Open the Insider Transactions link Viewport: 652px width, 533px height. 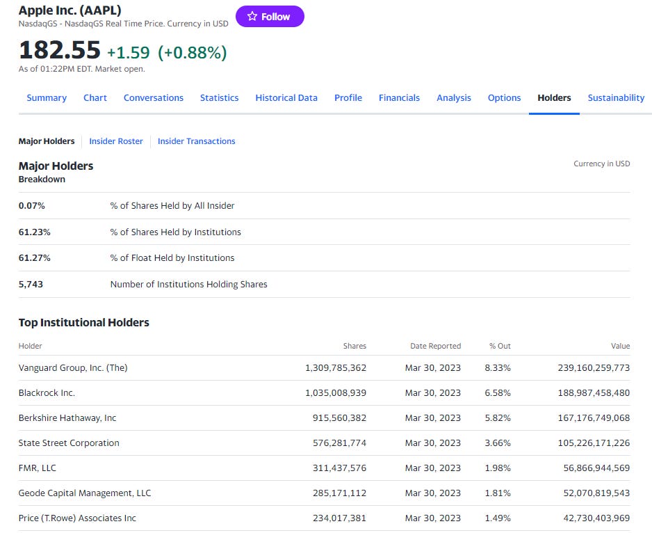click(196, 141)
